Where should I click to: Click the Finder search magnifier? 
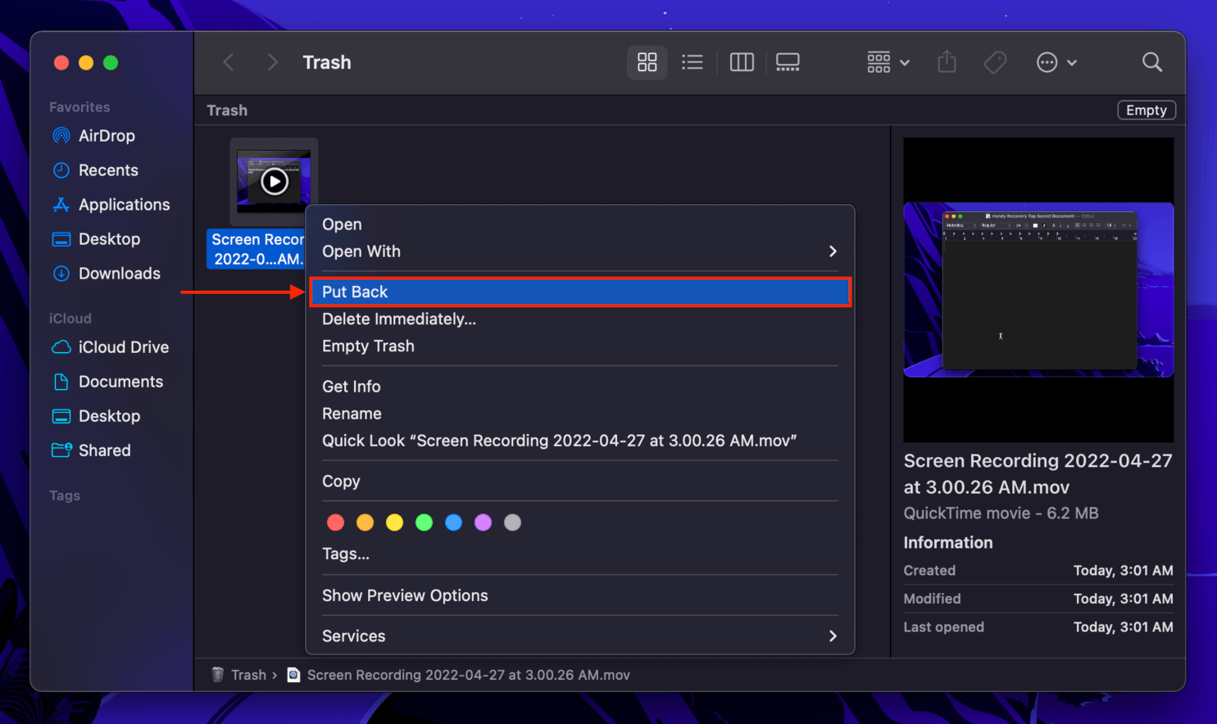point(1152,62)
